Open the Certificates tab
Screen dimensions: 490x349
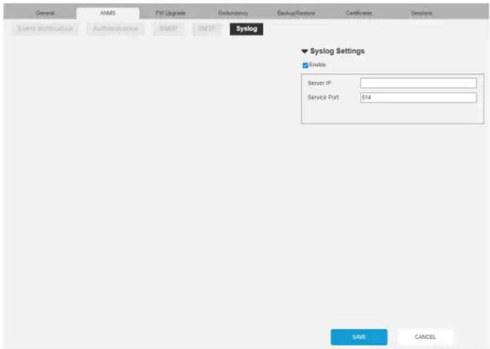(x=359, y=13)
